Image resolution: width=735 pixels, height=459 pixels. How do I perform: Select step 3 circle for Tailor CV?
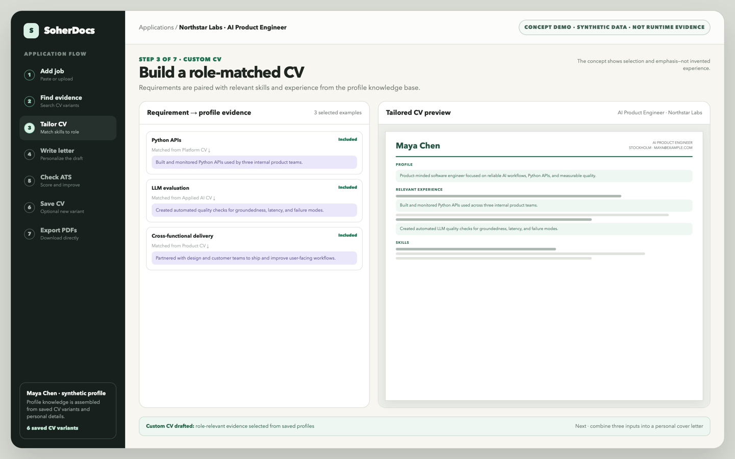tap(30, 128)
